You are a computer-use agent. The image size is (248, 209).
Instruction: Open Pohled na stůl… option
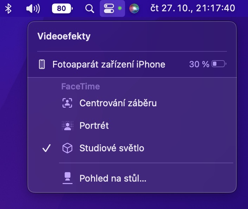113,178
